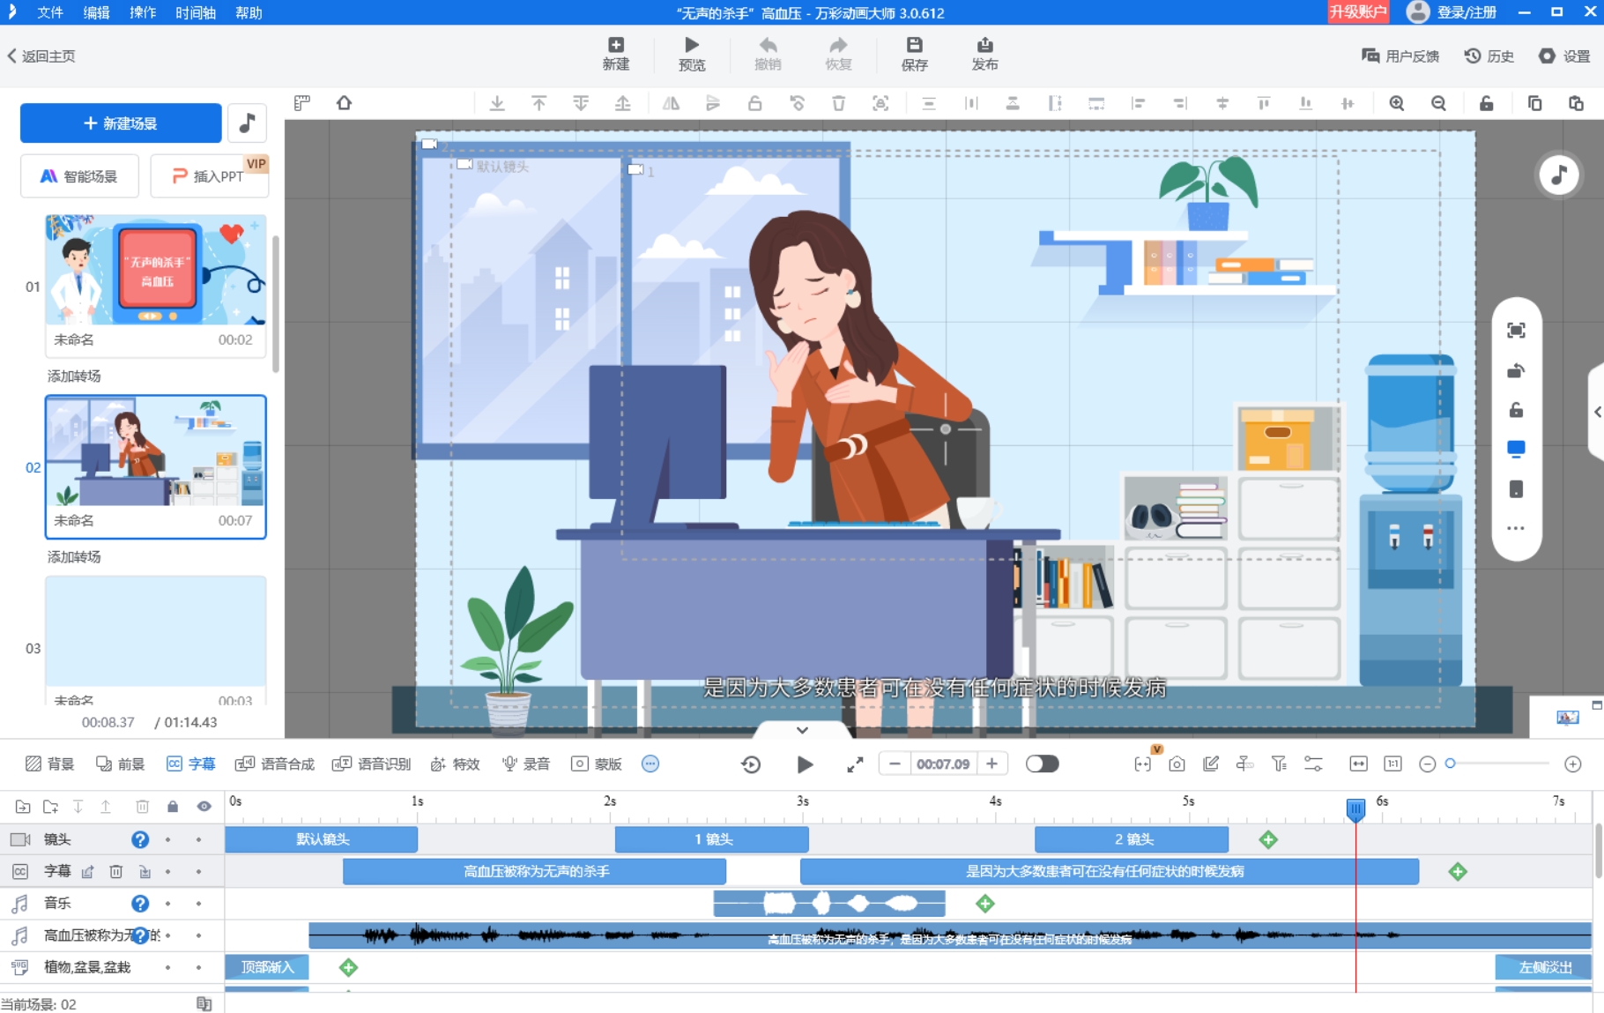Click the 新建场景 new scene button
Image resolution: width=1604 pixels, height=1013 pixels.
[121, 123]
